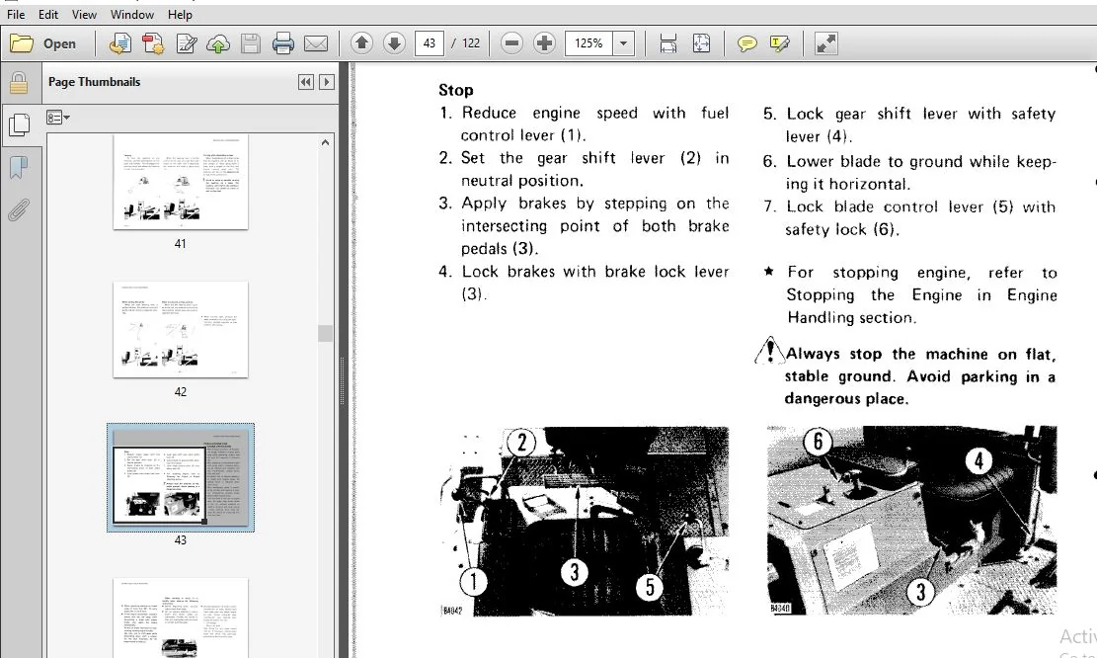Click the thumbnail panel scrollbar handle
1097x658 pixels.
pos(325,333)
